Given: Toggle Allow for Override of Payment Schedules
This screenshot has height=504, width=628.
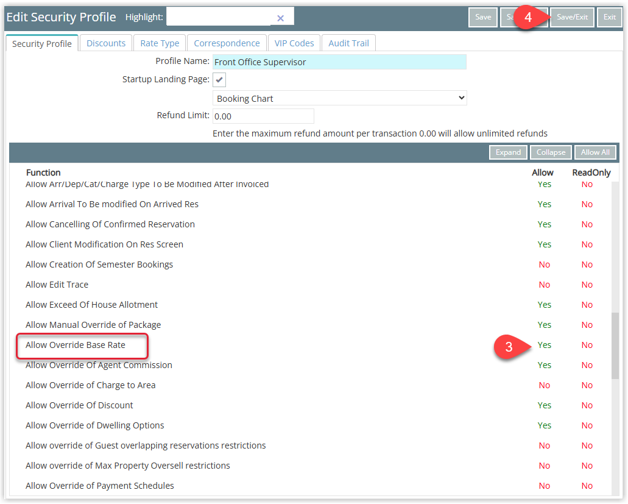Looking at the screenshot, I should tap(545, 486).
